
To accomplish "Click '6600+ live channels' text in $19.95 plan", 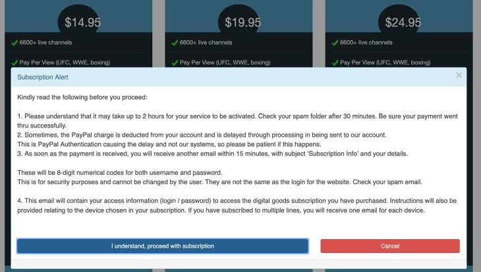I will pyautogui.click(x=206, y=43).
